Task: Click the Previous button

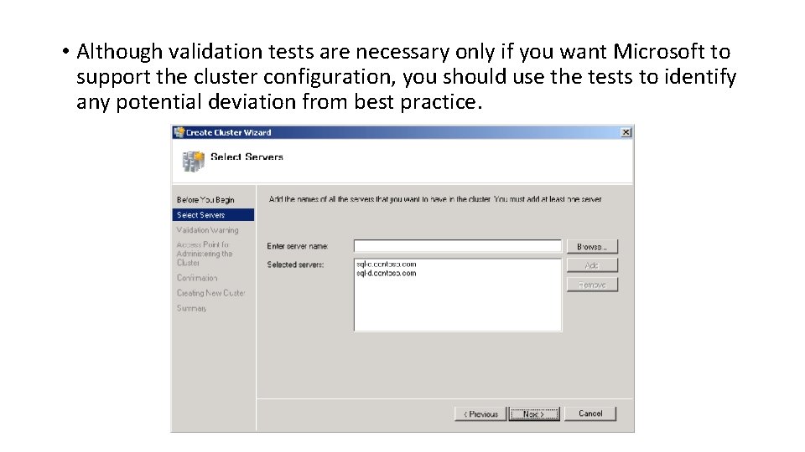Action: 480,414
